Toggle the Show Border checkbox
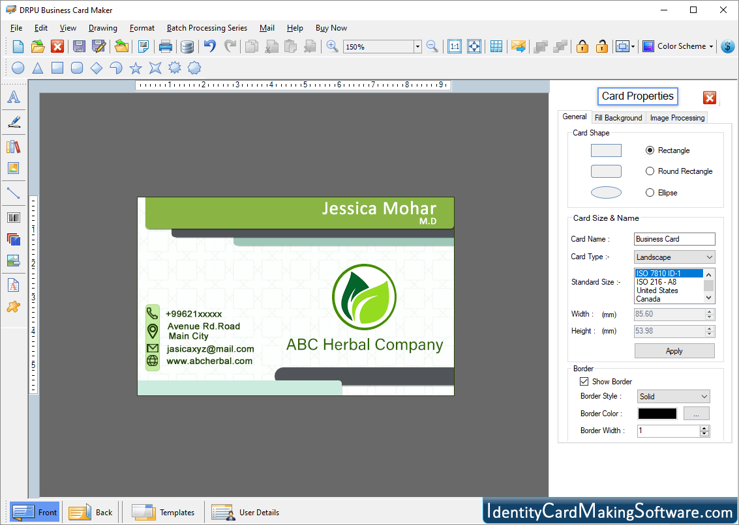739x525 pixels. coord(584,382)
